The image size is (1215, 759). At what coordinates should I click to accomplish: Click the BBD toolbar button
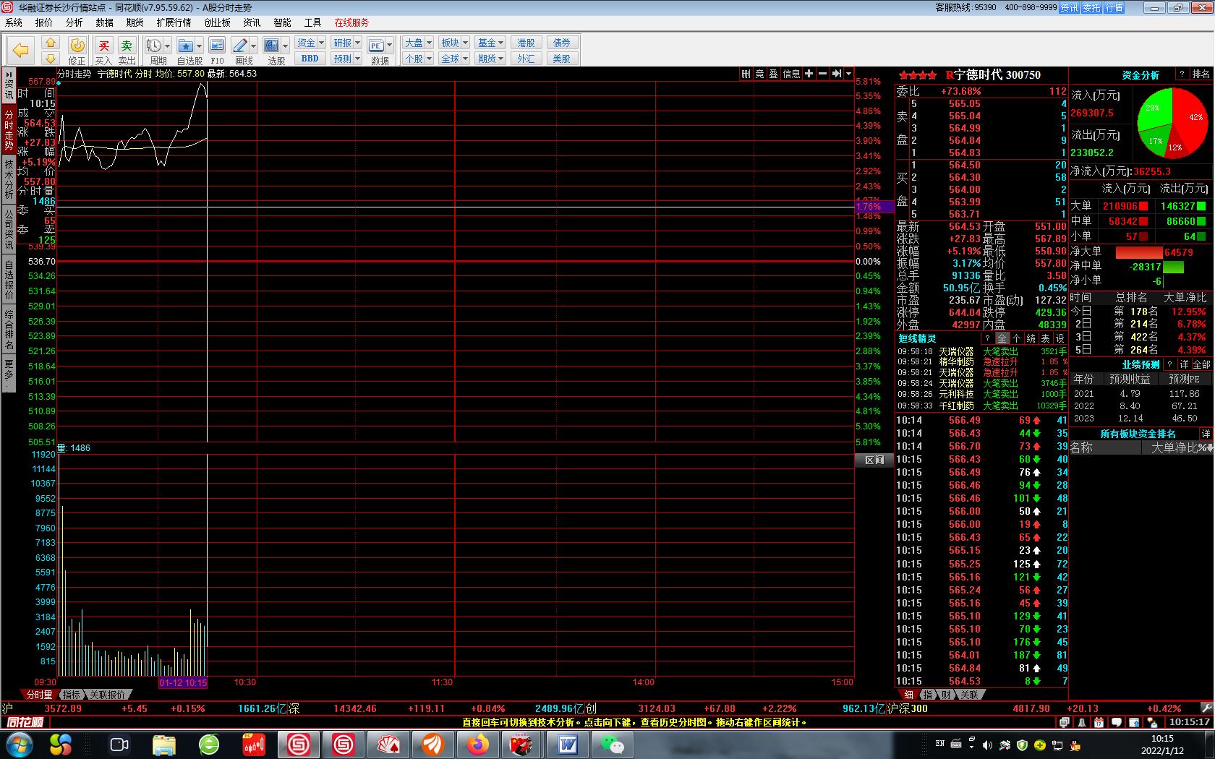tap(310, 59)
